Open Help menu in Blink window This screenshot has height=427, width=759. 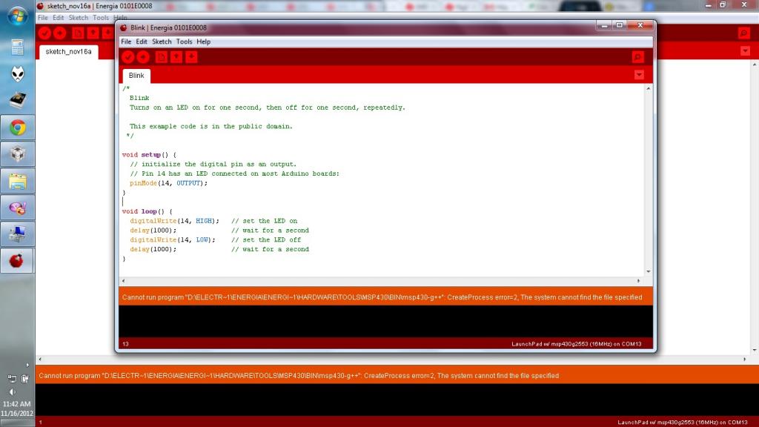(x=203, y=42)
